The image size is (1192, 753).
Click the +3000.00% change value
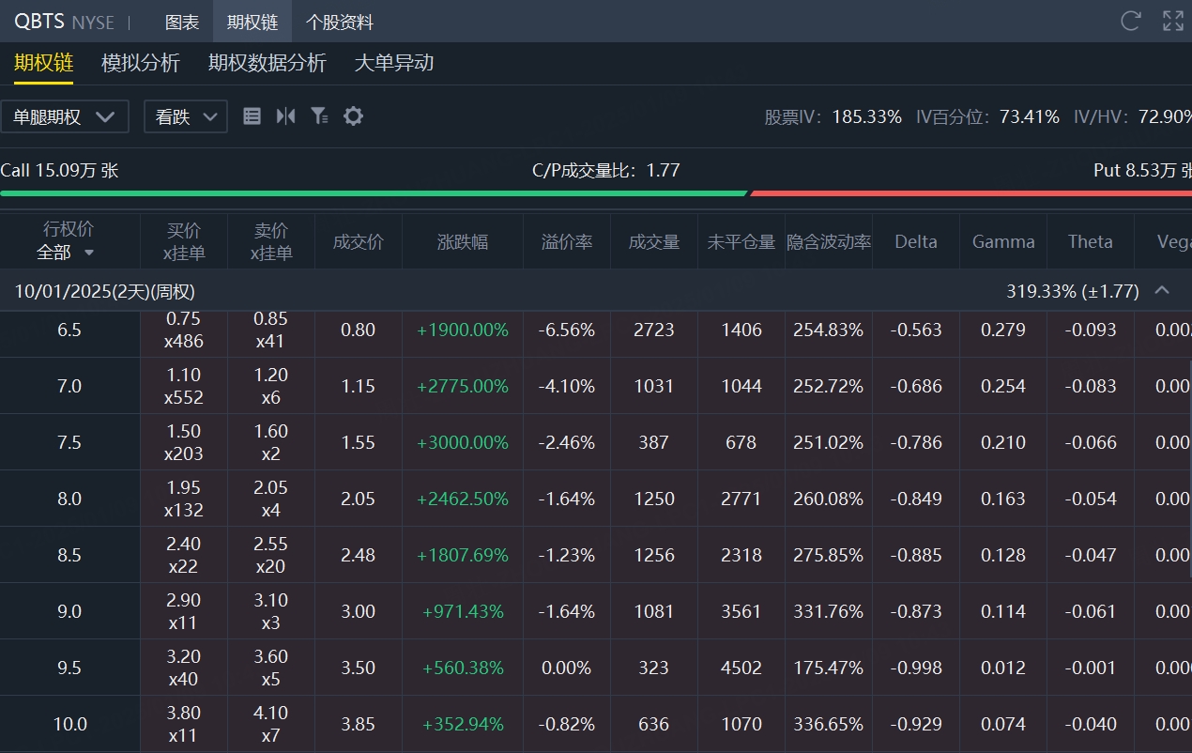(x=463, y=442)
